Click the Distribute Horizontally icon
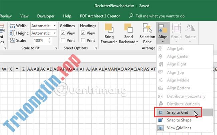217x135 pixels. (x=161, y=96)
